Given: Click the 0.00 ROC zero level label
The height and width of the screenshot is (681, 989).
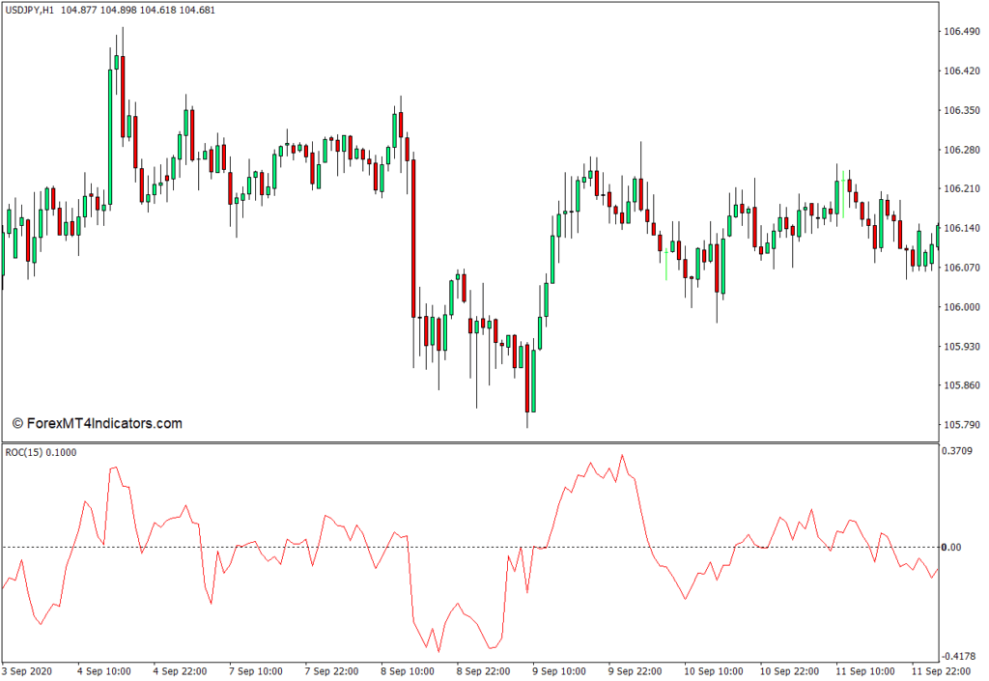Looking at the screenshot, I should pyautogui.click(x=951, y=548).
